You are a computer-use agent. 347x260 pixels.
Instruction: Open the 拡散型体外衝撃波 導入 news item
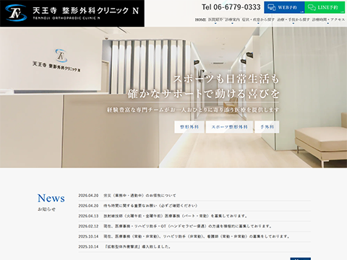(x=137, y=247)
